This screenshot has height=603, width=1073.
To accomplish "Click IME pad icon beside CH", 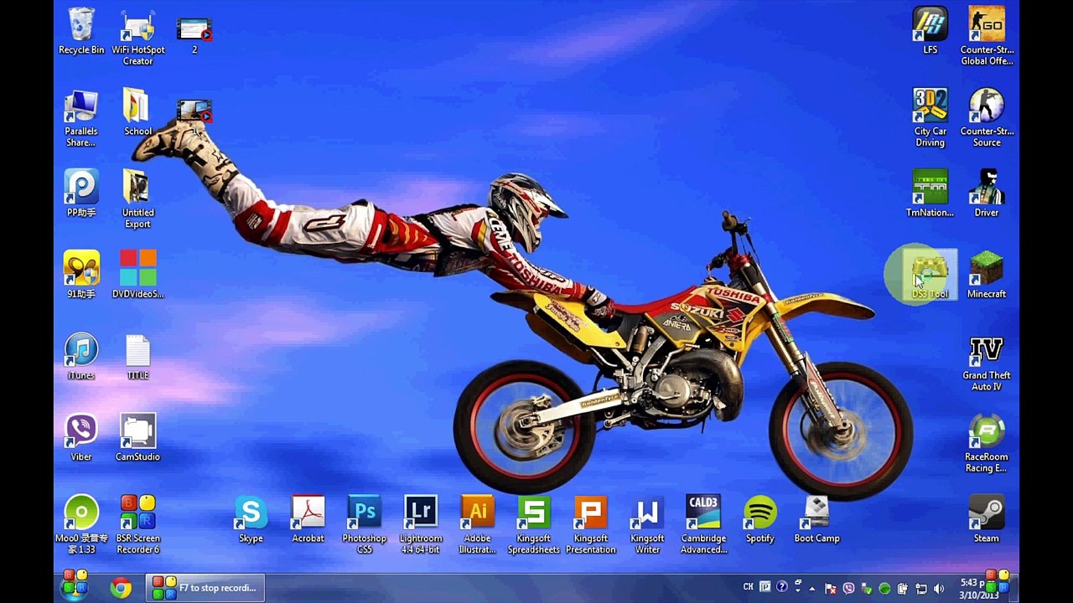I will tap(765, 587).
